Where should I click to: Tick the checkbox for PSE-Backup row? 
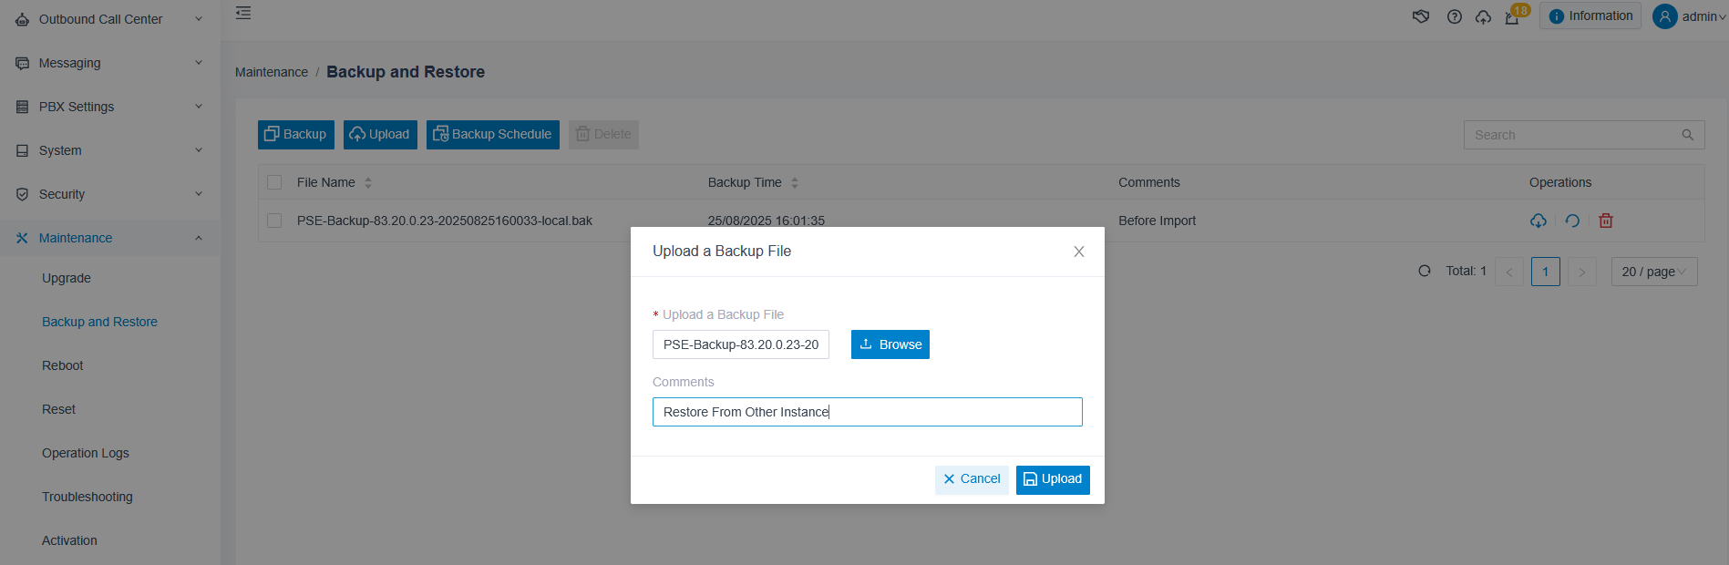[274, 221]
